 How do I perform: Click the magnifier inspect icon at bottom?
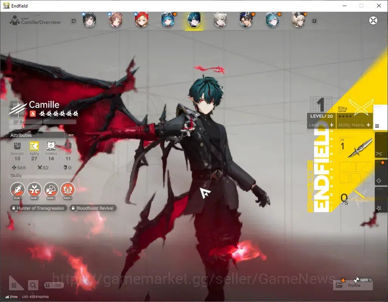(33, 285)
